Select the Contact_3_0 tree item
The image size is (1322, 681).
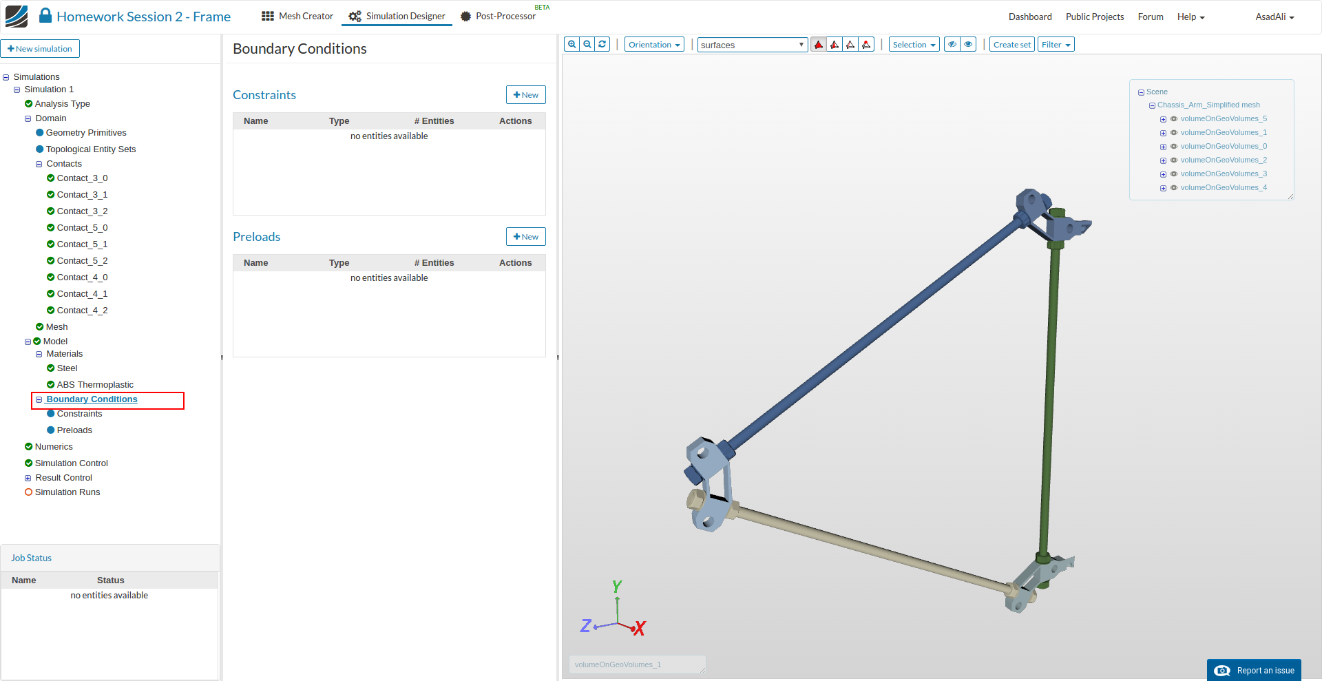click(82, 178)
